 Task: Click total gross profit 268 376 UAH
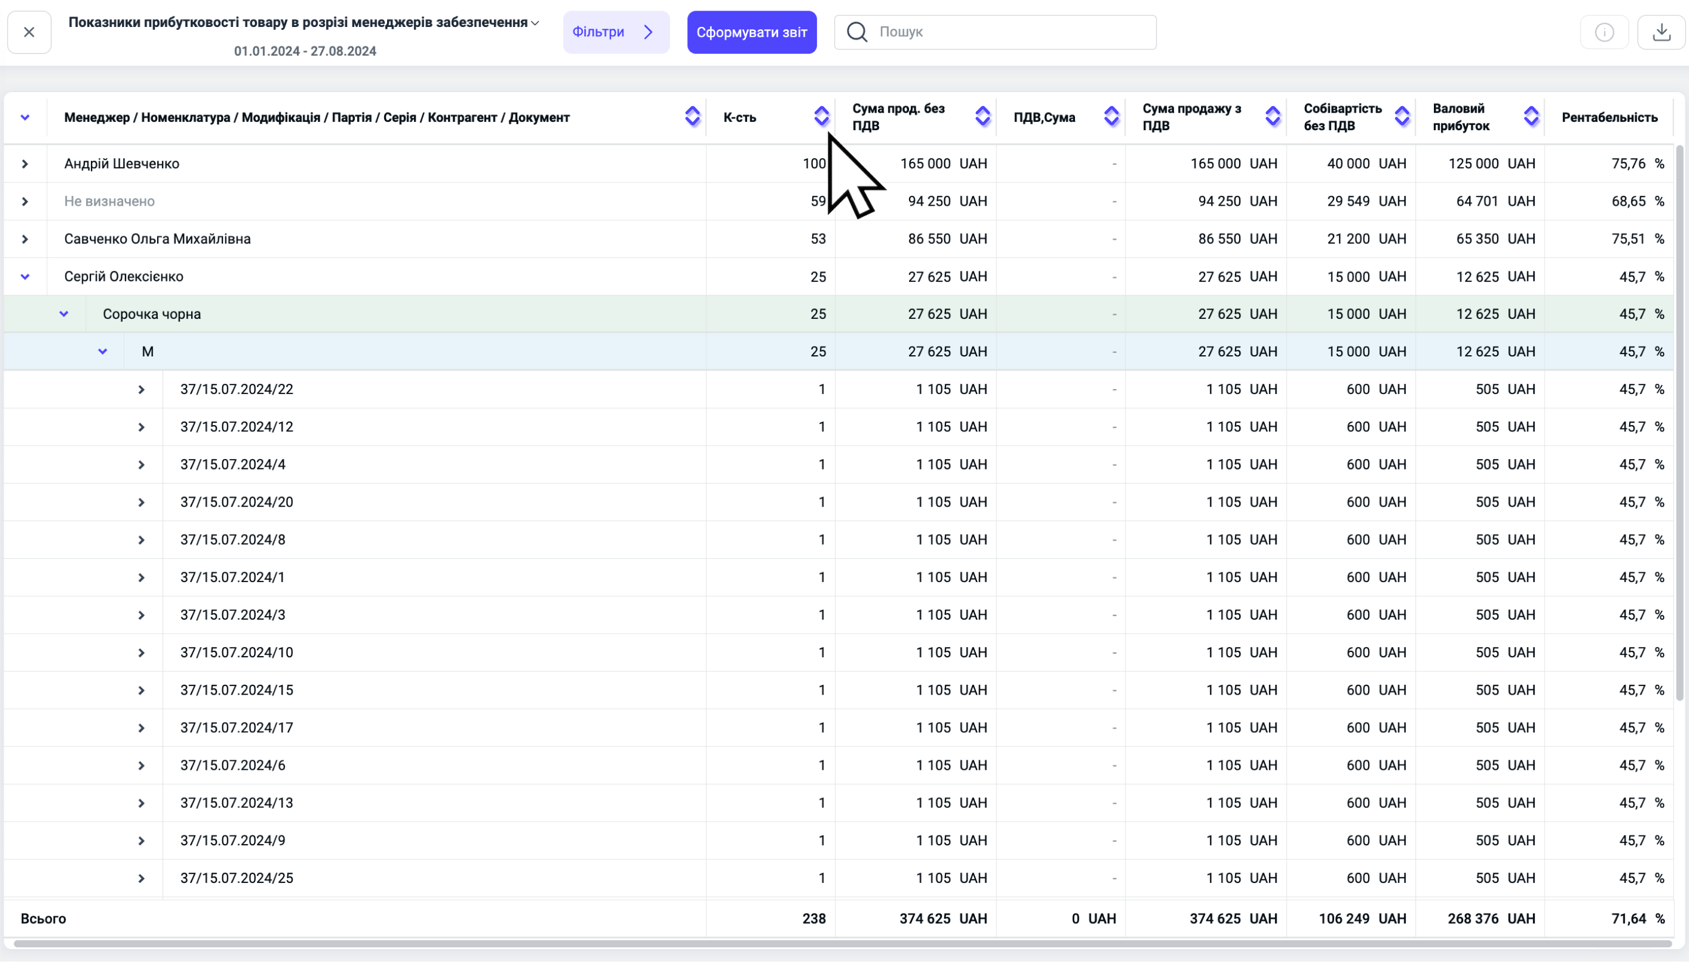[x=1491, y=919]
